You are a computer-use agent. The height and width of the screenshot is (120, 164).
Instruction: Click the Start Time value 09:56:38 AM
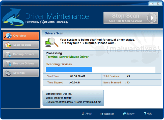(77, 76)
